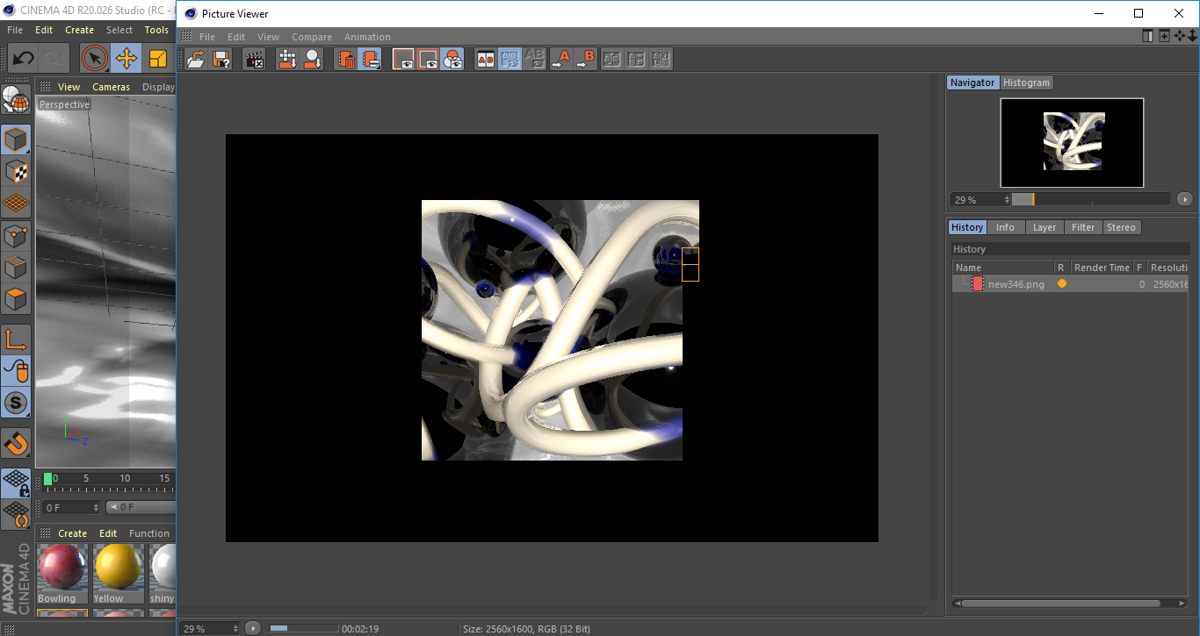The width and height of the screenshot is (1200, 636).
Task: Click Clear Cache icon with checker grid
Action: (x=287, y=59)
